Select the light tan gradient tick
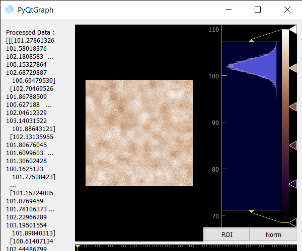Screen dimensions: 302x251 pyautogui.click(x=293, y=68)
